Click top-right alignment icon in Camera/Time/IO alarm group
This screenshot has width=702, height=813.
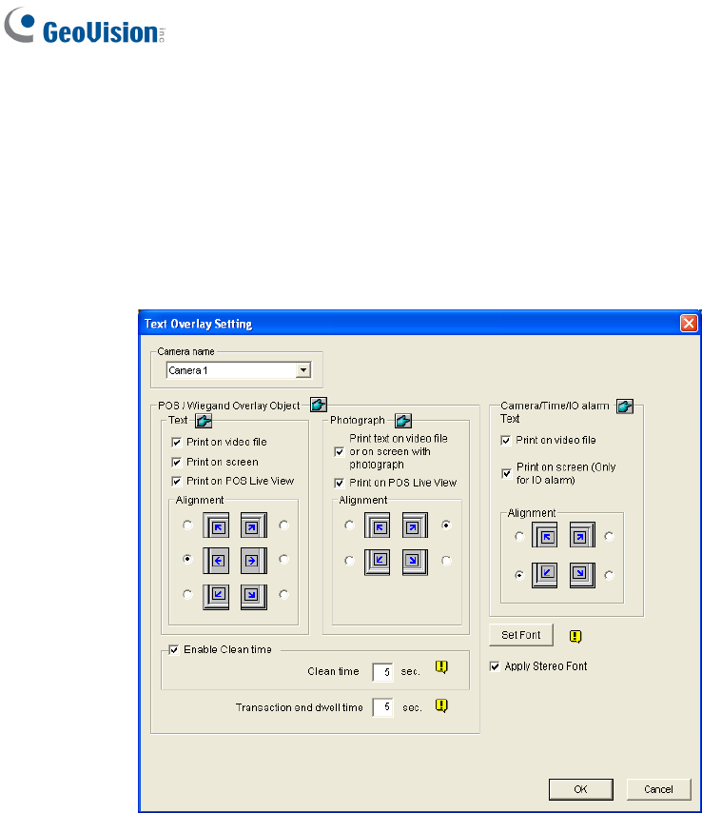582,535
